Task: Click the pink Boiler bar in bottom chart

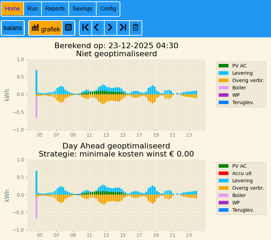Action: click(37, 208)
